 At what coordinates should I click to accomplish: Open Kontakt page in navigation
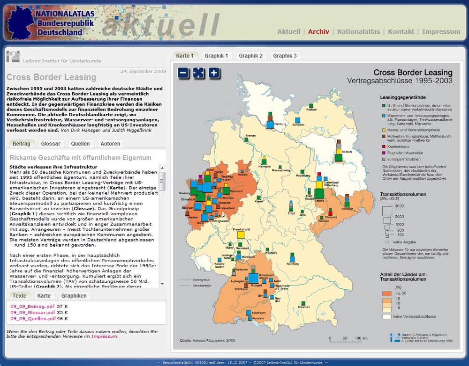401,32
